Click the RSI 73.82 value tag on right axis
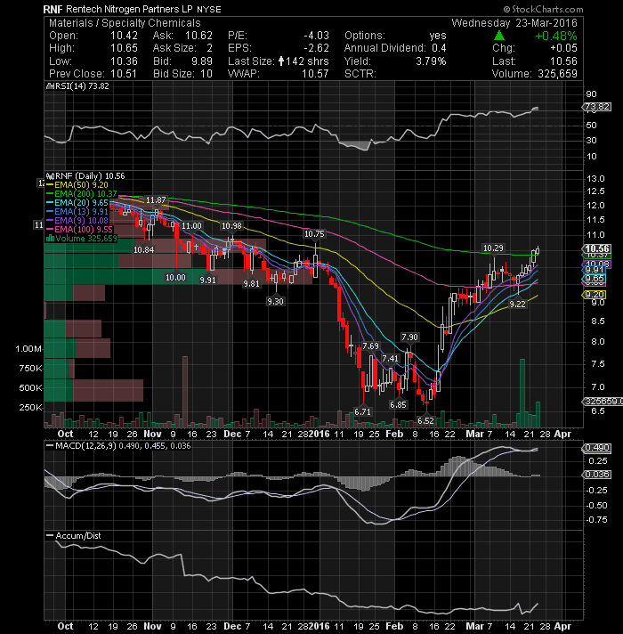623x634 pixels. tap(596, 107)
